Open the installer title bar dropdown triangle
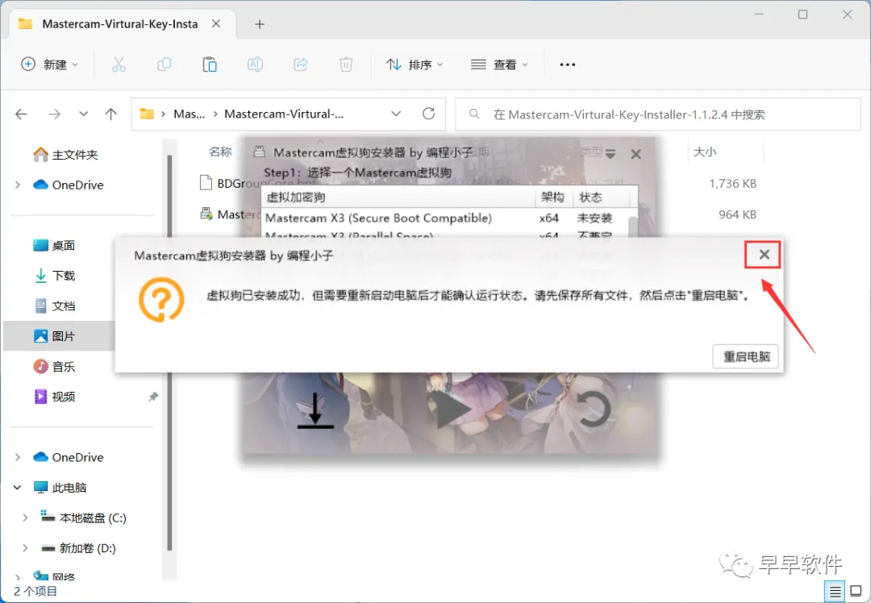 [x=611, y=154]
